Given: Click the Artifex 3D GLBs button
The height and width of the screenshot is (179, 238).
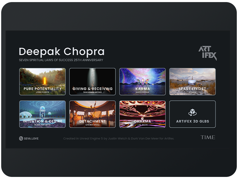Looking at the screenshot, I should tap(192, 114).
